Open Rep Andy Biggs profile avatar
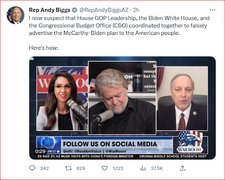The width and height of the screenshot is (225, 180). 16,15
